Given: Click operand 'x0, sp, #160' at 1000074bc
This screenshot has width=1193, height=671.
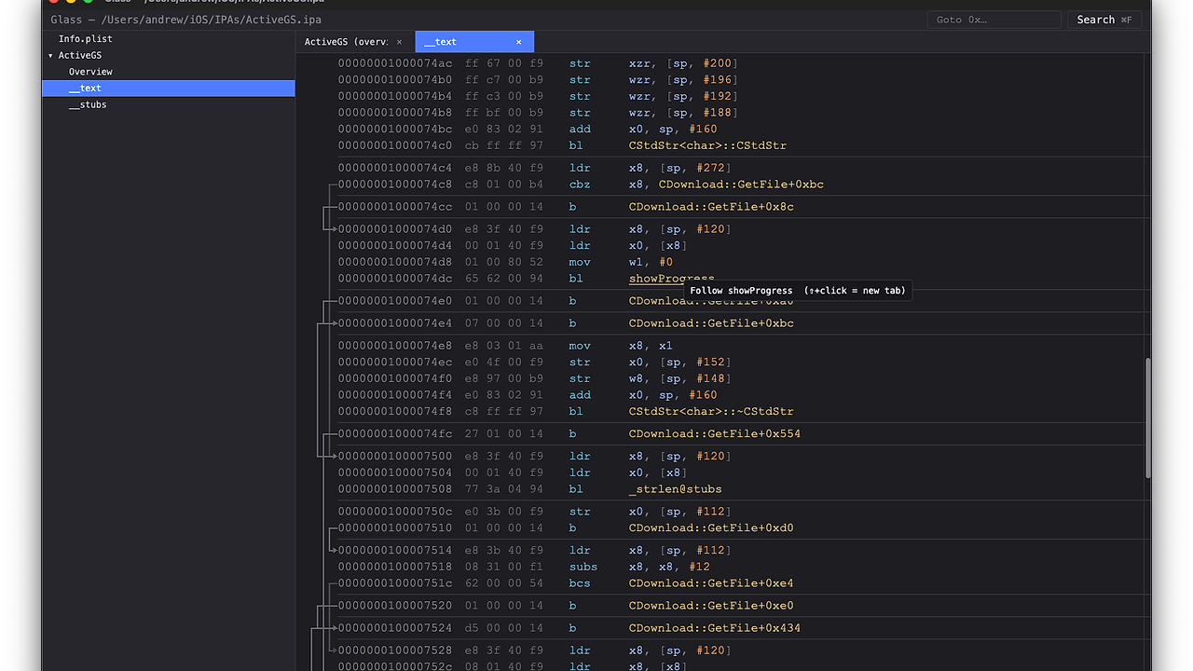Looking at the screenshot, I should coord(673,129).
